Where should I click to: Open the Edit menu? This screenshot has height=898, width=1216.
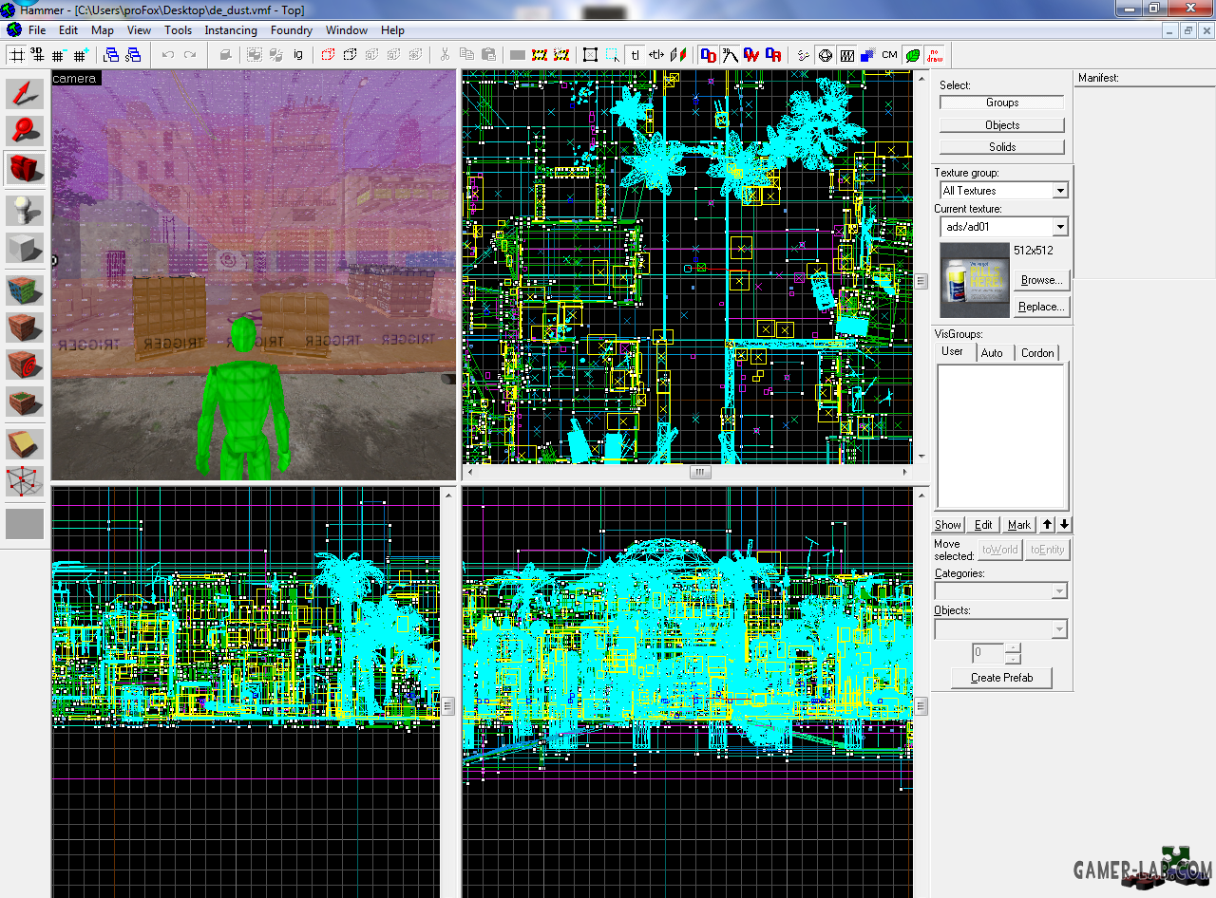[68, 30]
